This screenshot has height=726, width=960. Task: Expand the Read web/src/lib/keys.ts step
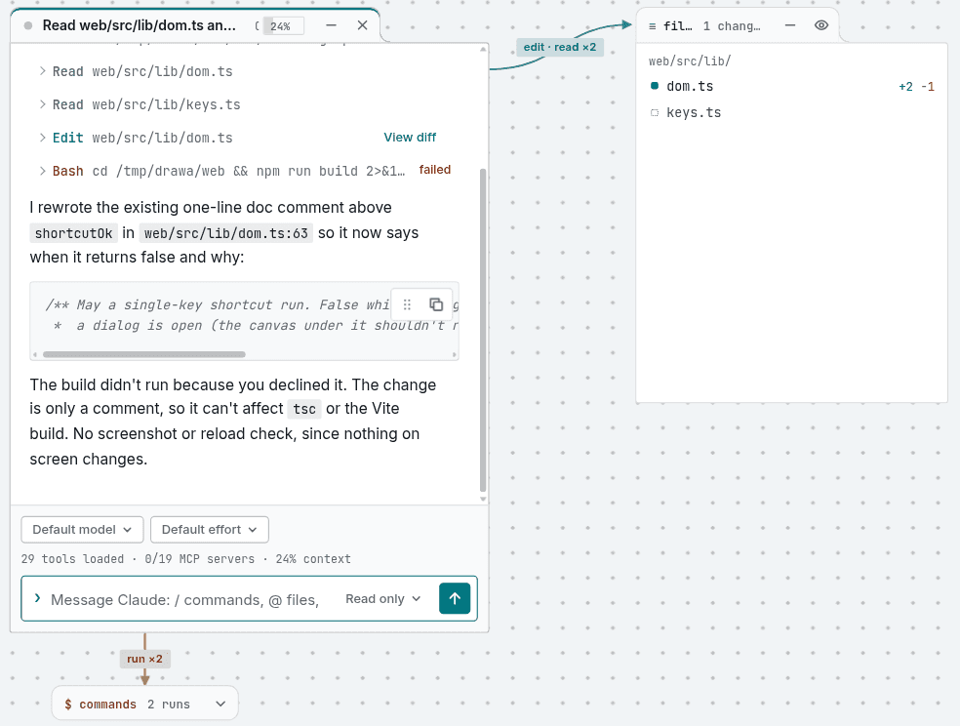click(x=42, y=104)
